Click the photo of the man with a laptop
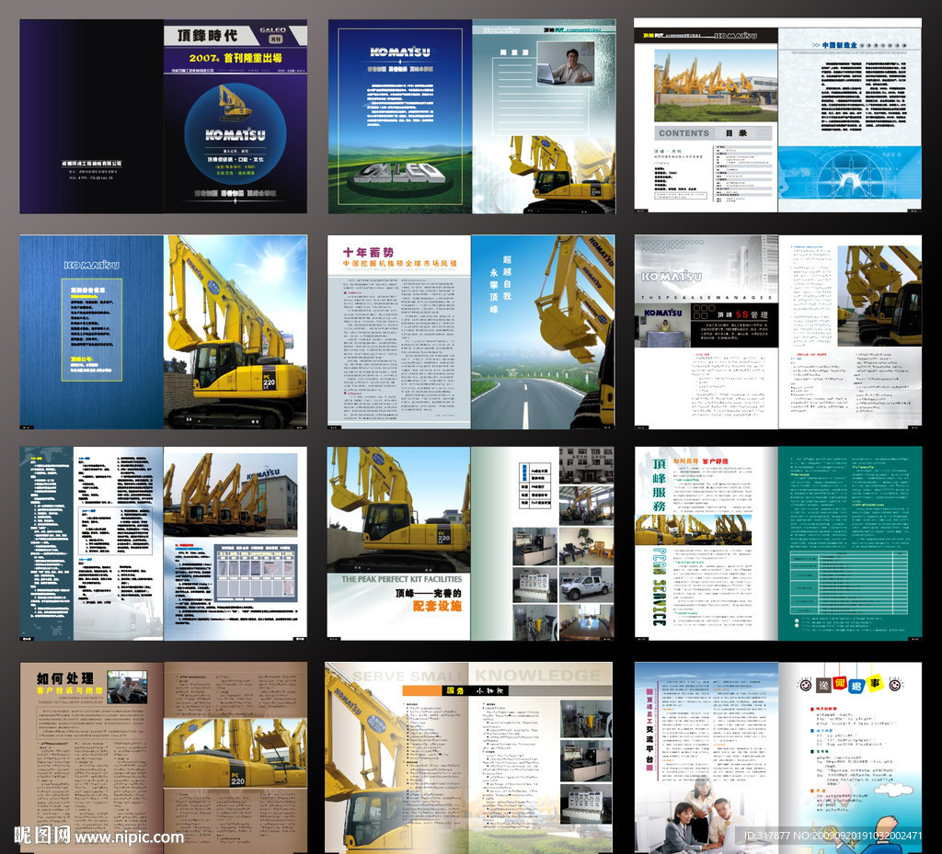This screenshot has height=854, width=942. tap(566, 64)
